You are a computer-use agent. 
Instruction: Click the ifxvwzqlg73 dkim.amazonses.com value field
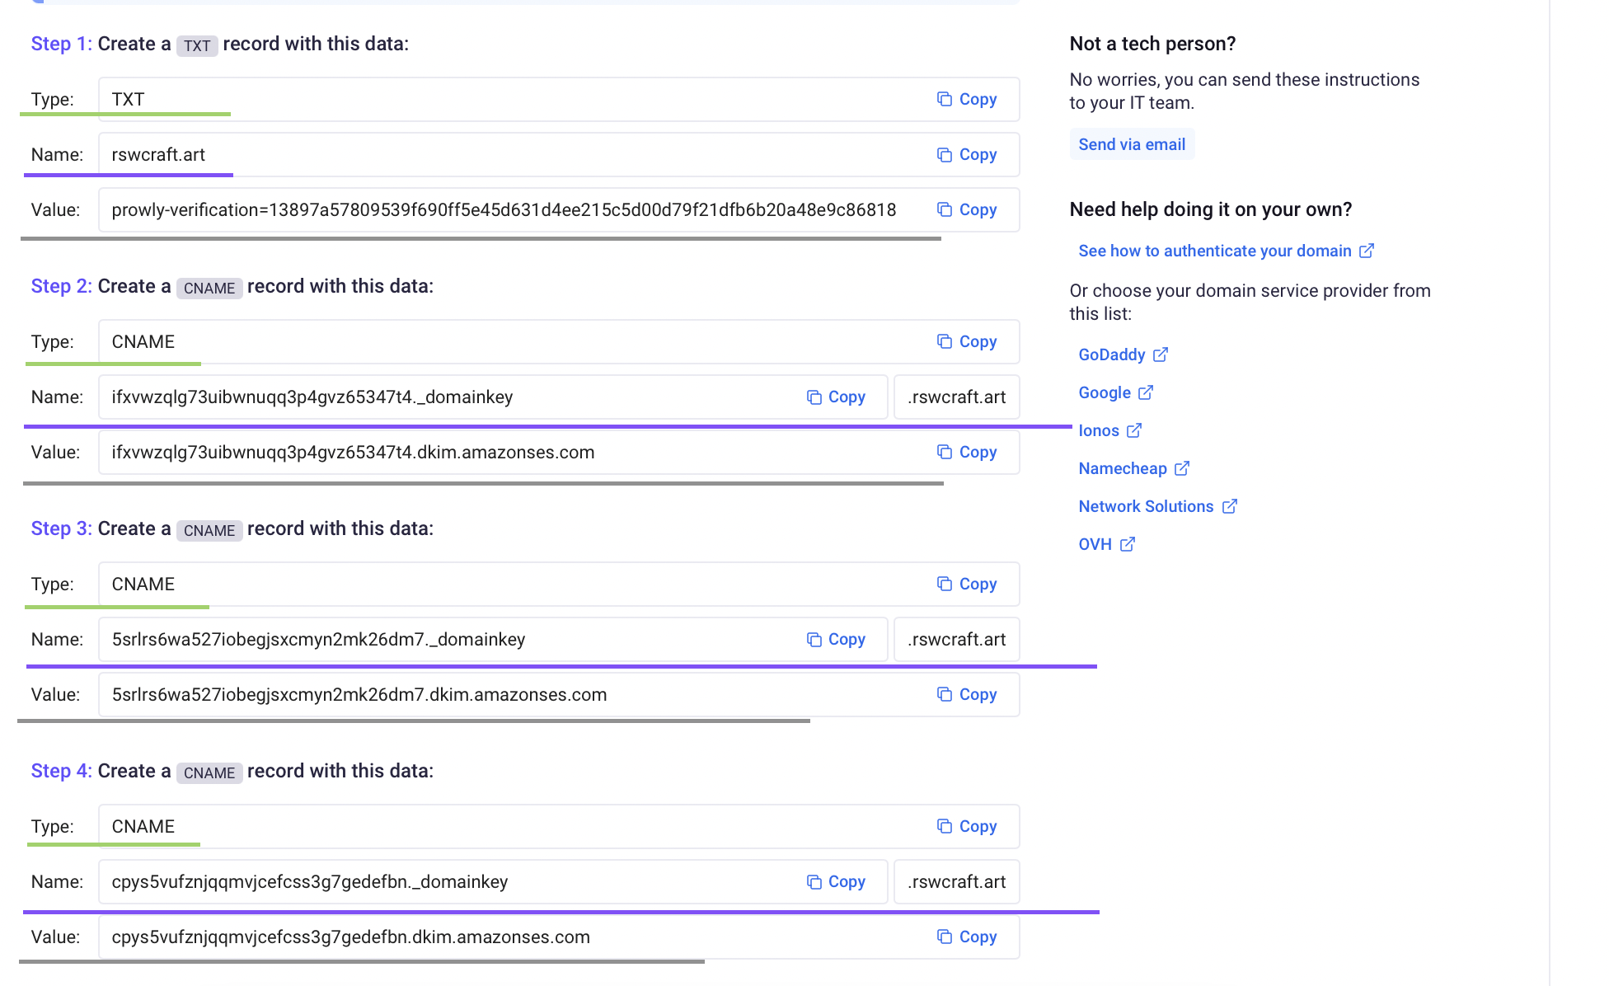(559, 452)
